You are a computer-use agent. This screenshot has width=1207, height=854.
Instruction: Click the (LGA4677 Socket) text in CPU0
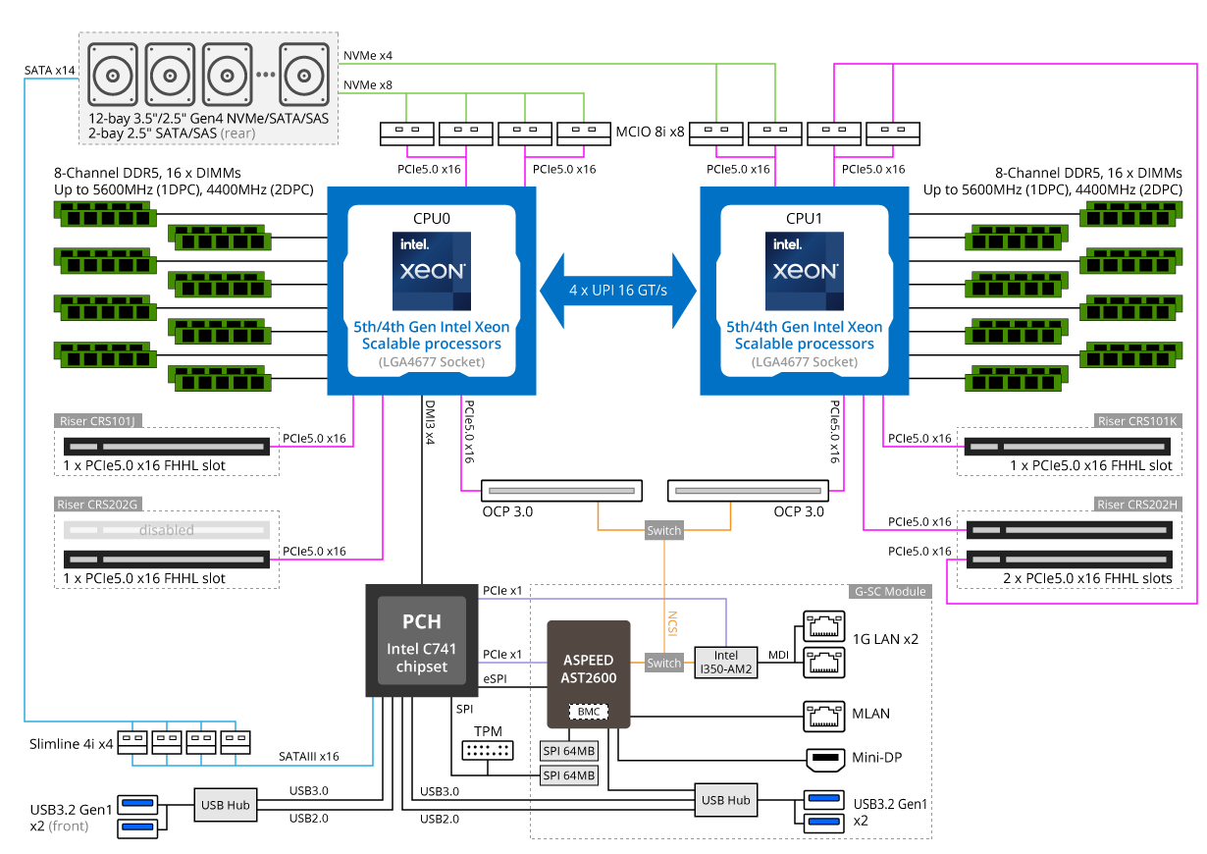click(432, 361)
